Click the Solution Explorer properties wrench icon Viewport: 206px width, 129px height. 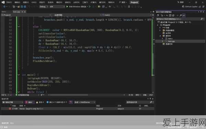coord(181,15)
